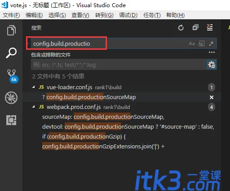Open the Extensions view
Image resolution: width=230 pixels, height=191 pixels.
click(x=11, y=120)
